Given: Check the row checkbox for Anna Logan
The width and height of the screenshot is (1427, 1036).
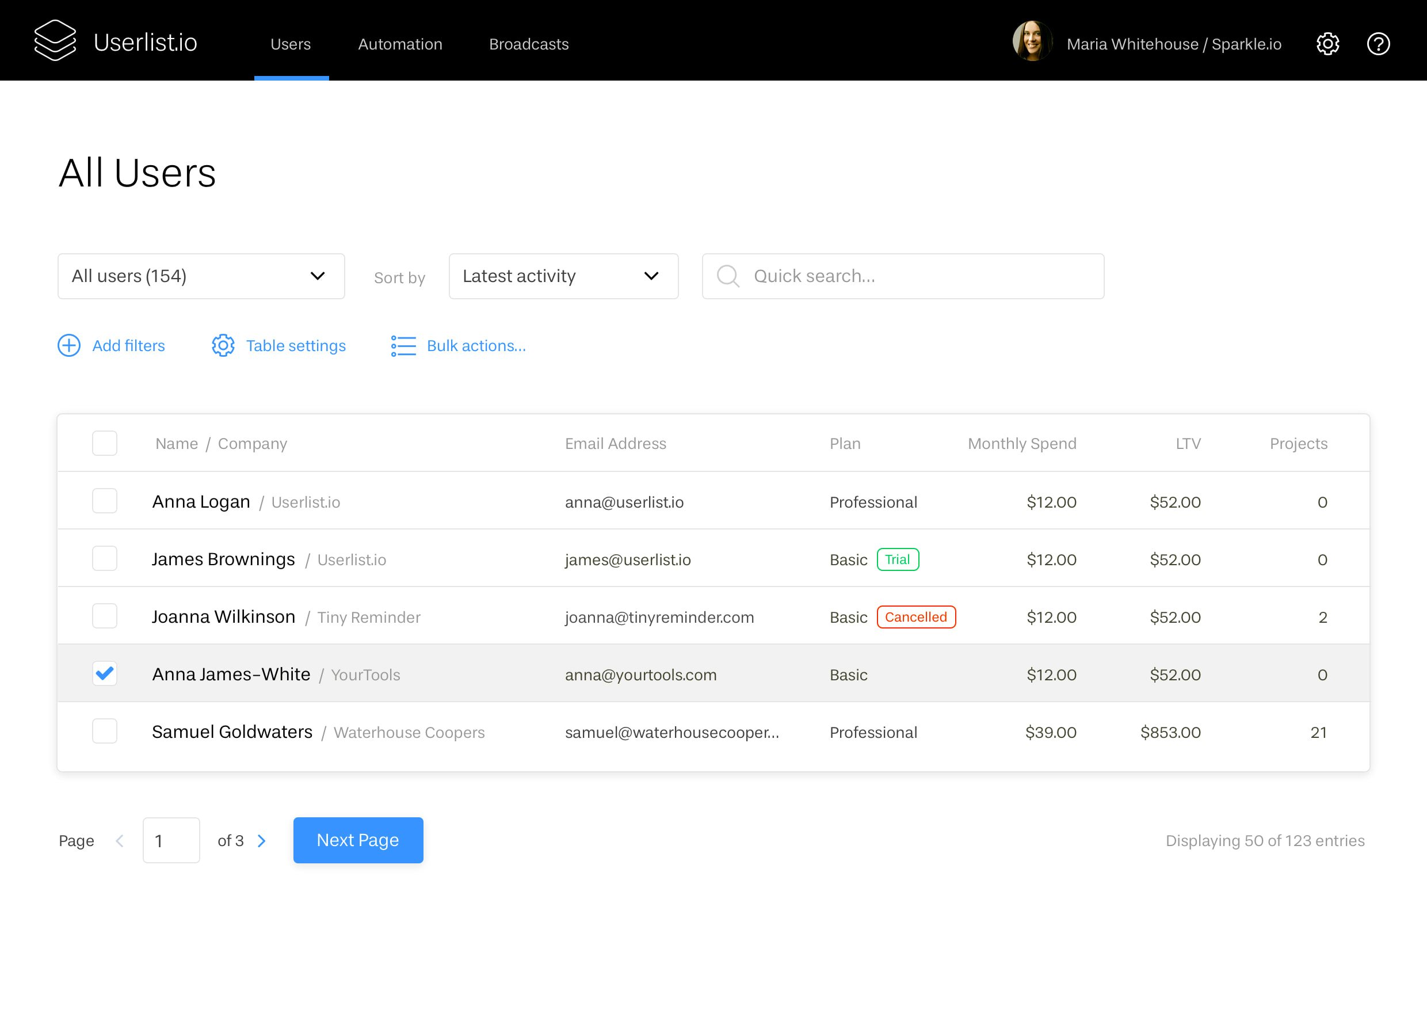Looking at the screenshot, I should coord(105,500).
